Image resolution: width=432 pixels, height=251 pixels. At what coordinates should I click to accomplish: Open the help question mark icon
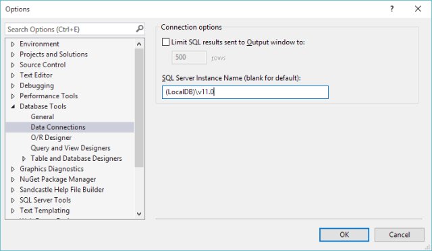point(391,9)
